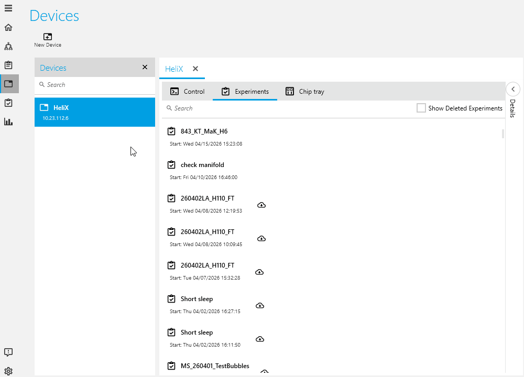
Task: Open the checked clipboard sidebar icon
Action: (8, 103)
